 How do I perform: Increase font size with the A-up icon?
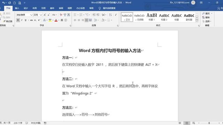[45, 15]
